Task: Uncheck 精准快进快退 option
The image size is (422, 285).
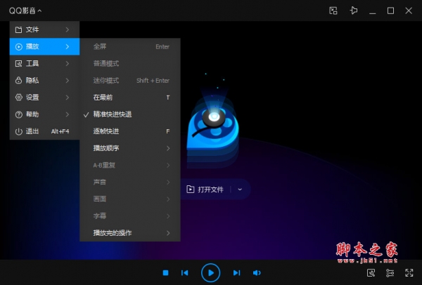Action: click(130, 114)
